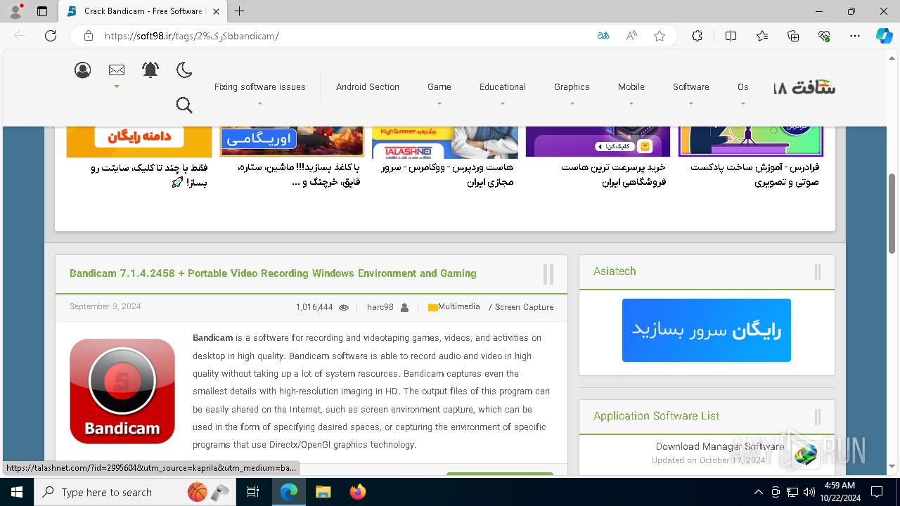
Task: Open the volume control in system tray
Action: point(809,492)
